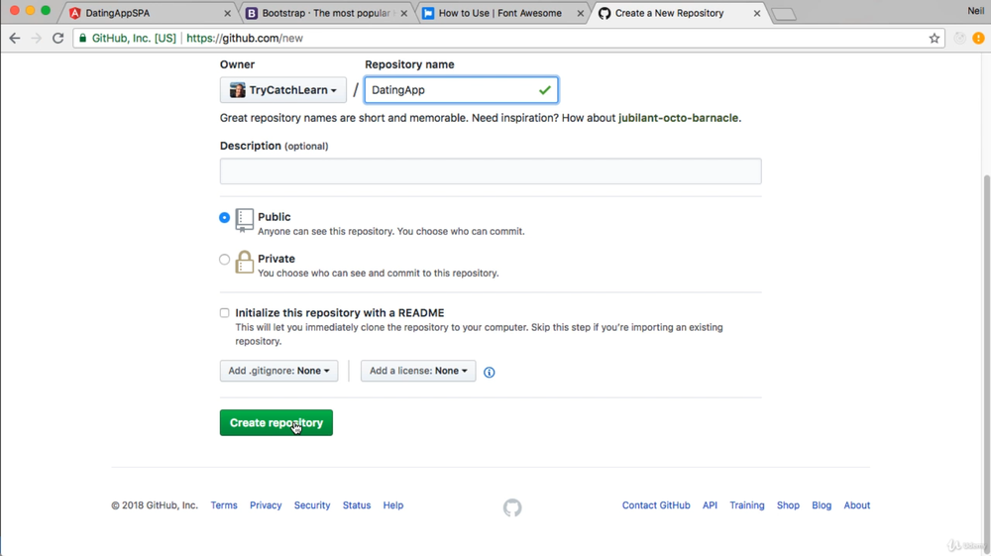Open the Owner TryCatchLearn dropdown
The height and width of the screenshot is (556, 991).
[x=283, y=90]
